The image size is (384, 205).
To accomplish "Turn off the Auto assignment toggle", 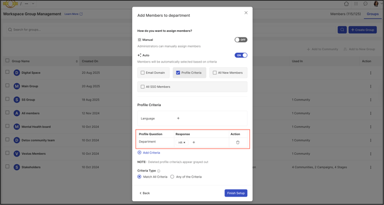I will point(241,55).
